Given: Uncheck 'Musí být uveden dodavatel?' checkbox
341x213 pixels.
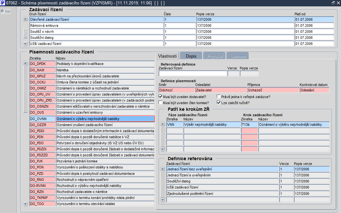Looking at the screenshot, I should (x=160, y=97).
